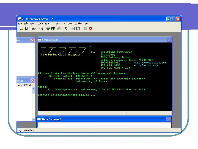
Task: Open the Statistics menu
Action: point(61,23)
